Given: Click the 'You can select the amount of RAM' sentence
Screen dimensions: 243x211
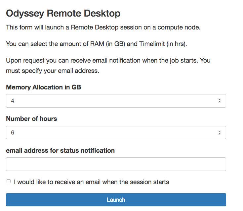Looking at the screenshot, I should (97, 44).
